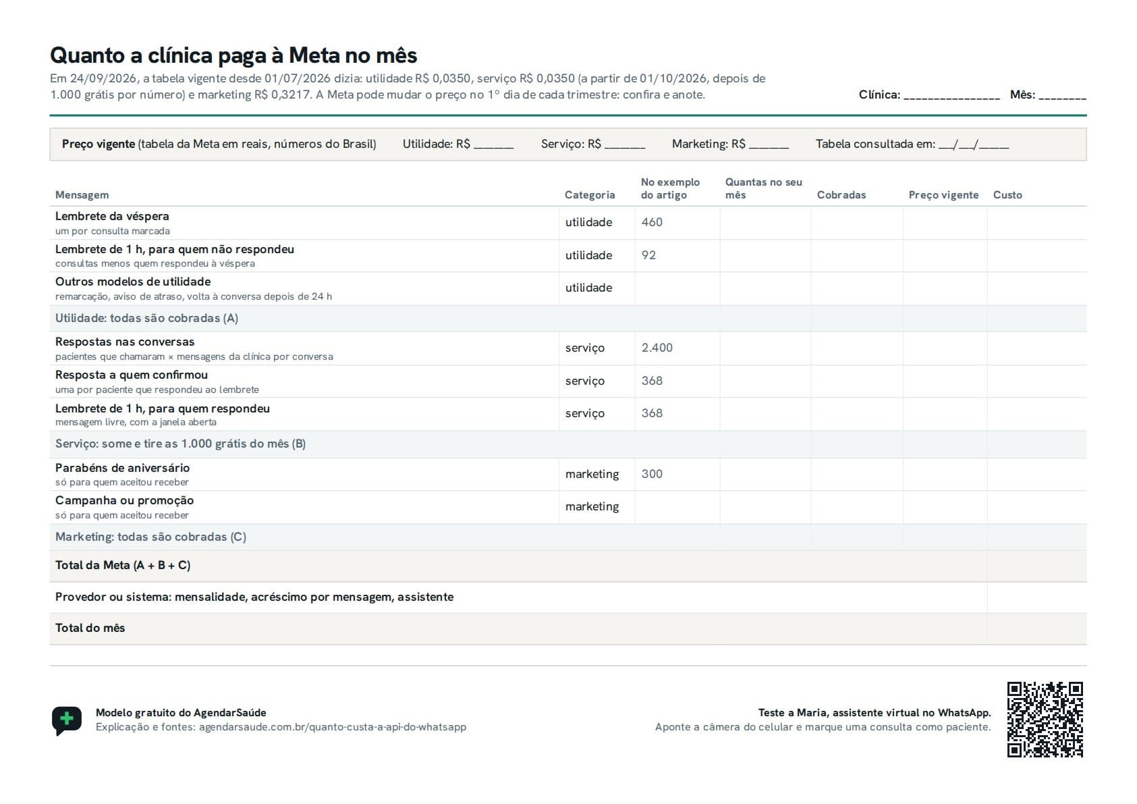Image resolution: width=1137 pixels, height=804 pixels.
Task: Click the Custo cell in the 'Provedor ou sistema' row
Action: pos(1036,597)
